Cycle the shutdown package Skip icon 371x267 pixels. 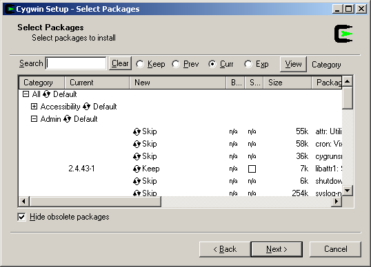[x=137, y=181]
